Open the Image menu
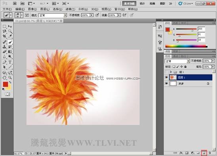The height and width of the screenshot is (156, 217). [32, 9]
